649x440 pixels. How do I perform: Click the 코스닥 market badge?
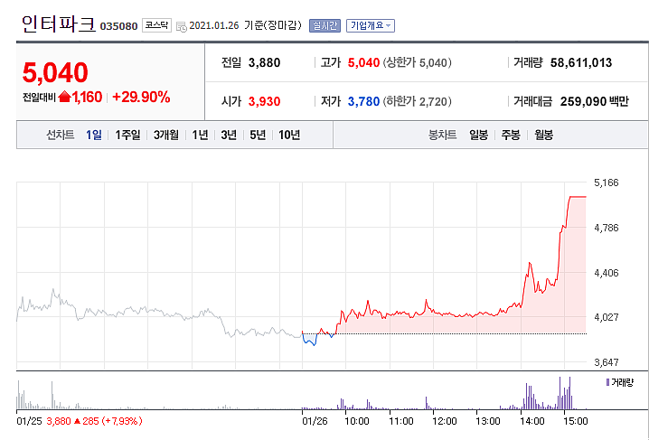[x=156, y=25]
